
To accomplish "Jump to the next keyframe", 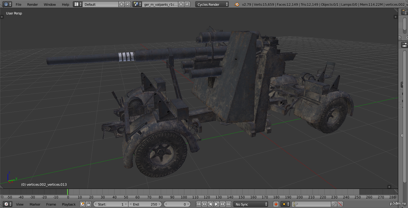I will pyautogui.click(x=222, y=204).
